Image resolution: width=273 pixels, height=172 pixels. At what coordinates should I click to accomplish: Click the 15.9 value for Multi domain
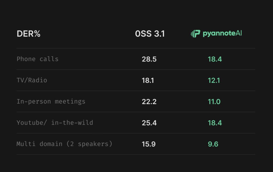(149, 144)
